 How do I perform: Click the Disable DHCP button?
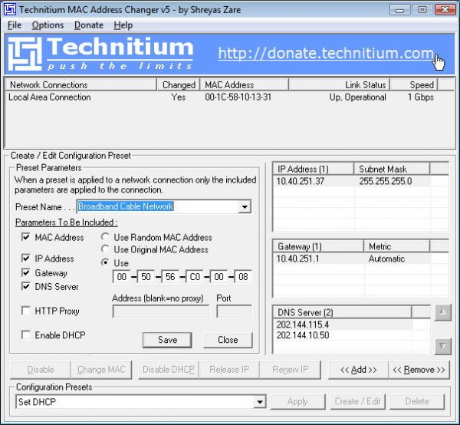169,370
